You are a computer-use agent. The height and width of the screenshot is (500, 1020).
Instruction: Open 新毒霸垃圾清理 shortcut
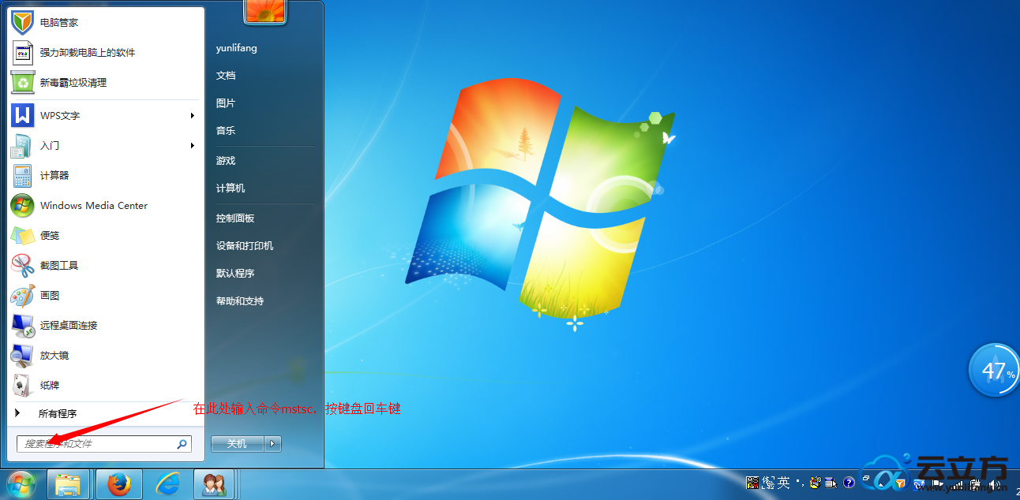click(x=106, y=82)
